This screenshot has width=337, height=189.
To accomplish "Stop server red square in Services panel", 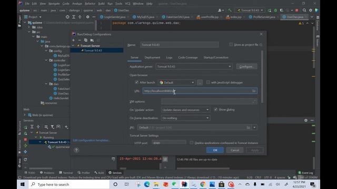I will (x=25, y=139).
